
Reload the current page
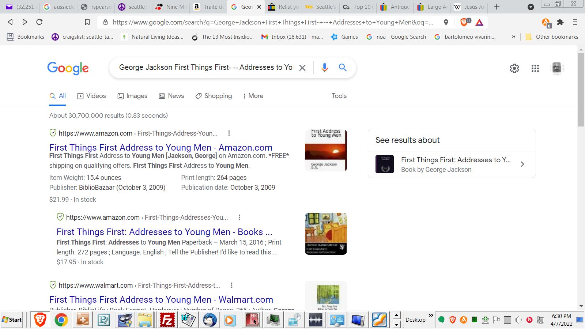(39, 22)
